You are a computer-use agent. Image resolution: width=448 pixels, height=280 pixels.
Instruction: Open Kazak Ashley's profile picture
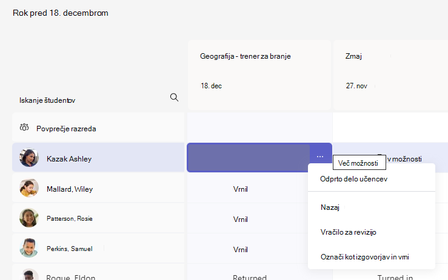click(x=29, y=157)
